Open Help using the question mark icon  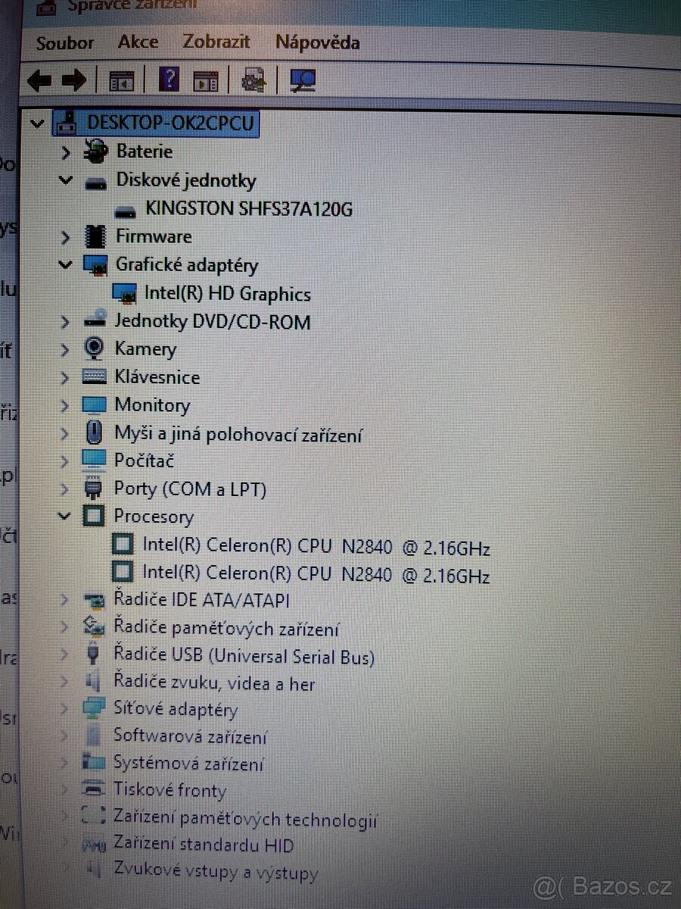pyautogui.click(x=168, y=79)
